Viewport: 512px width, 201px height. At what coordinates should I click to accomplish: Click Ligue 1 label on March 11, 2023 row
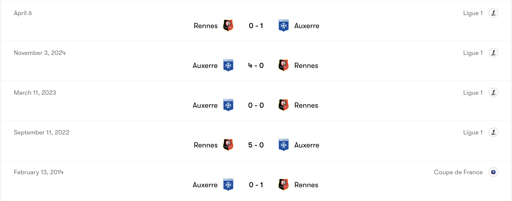(x=473, y=93)
